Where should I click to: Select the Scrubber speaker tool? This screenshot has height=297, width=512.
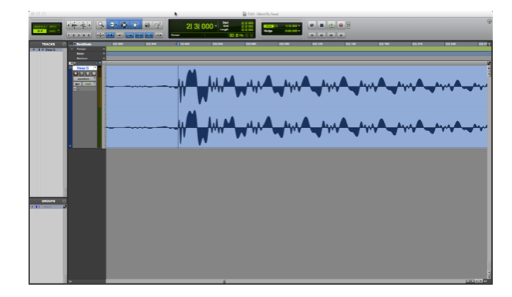[x=147, y=25]
